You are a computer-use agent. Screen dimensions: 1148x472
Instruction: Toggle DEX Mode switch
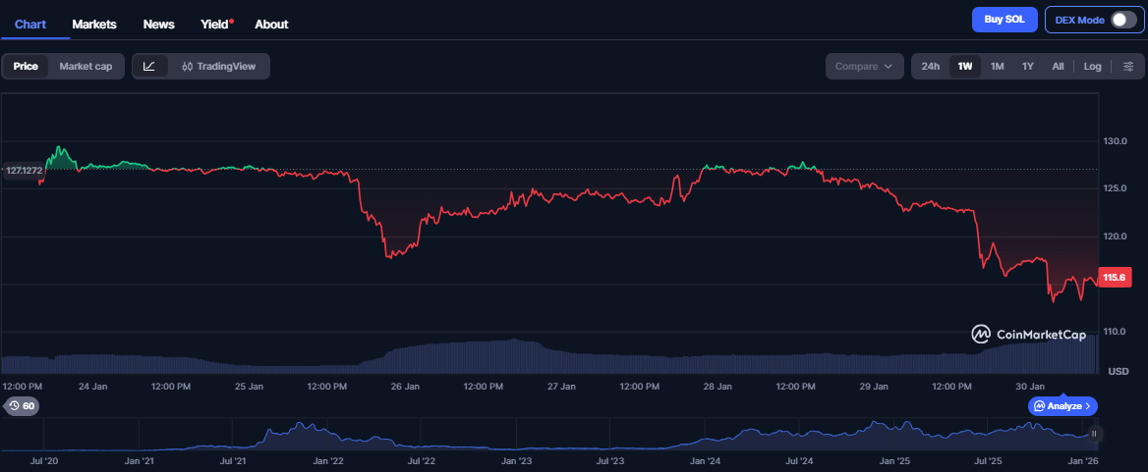1123,20
